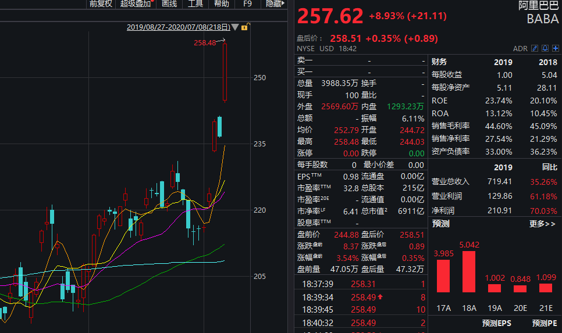Click the 总股本 value 215亿
This screenshot has height=333, width=562.
(413, 188)
